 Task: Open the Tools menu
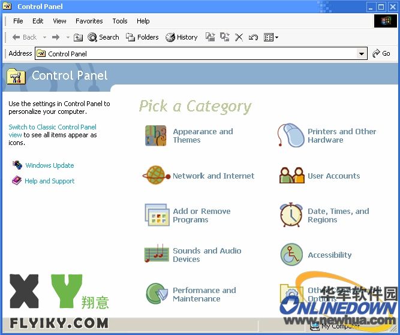click(x=120, y=21)
